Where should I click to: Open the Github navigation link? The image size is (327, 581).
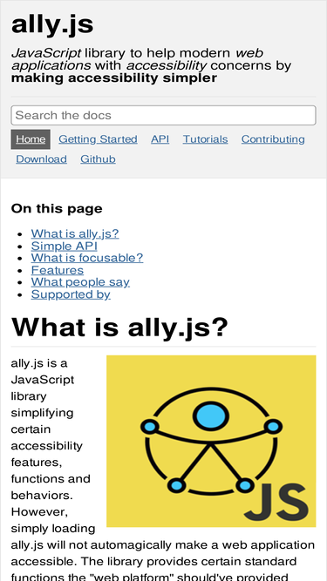(x=98, y=159)
